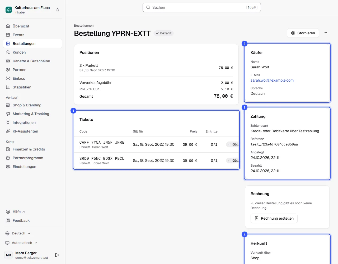Open Bestellungen in the sidebar

click(x=32, y=44)
